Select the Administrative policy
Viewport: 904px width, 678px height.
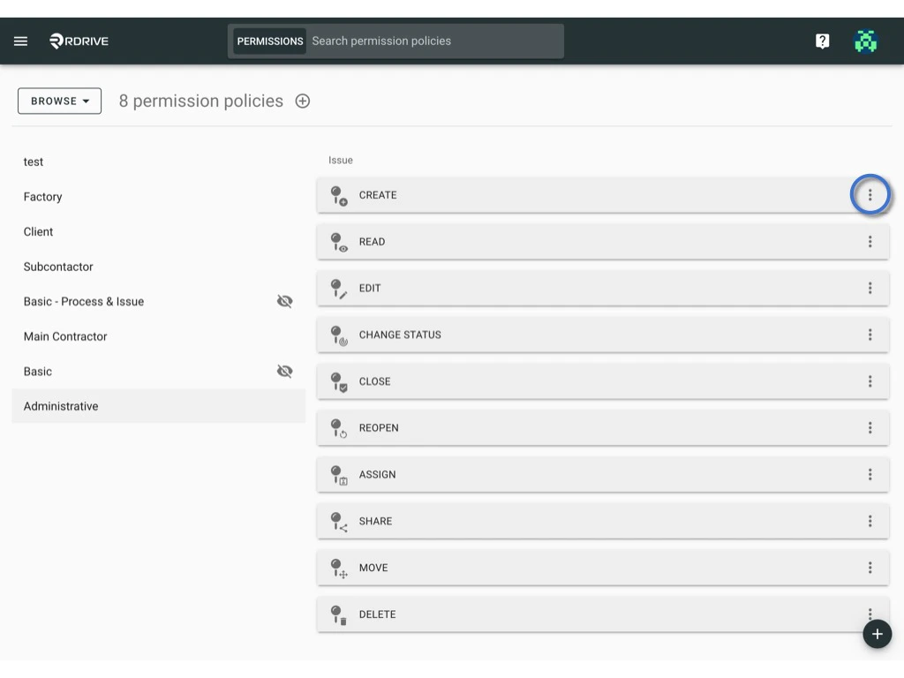coord(61,406)
